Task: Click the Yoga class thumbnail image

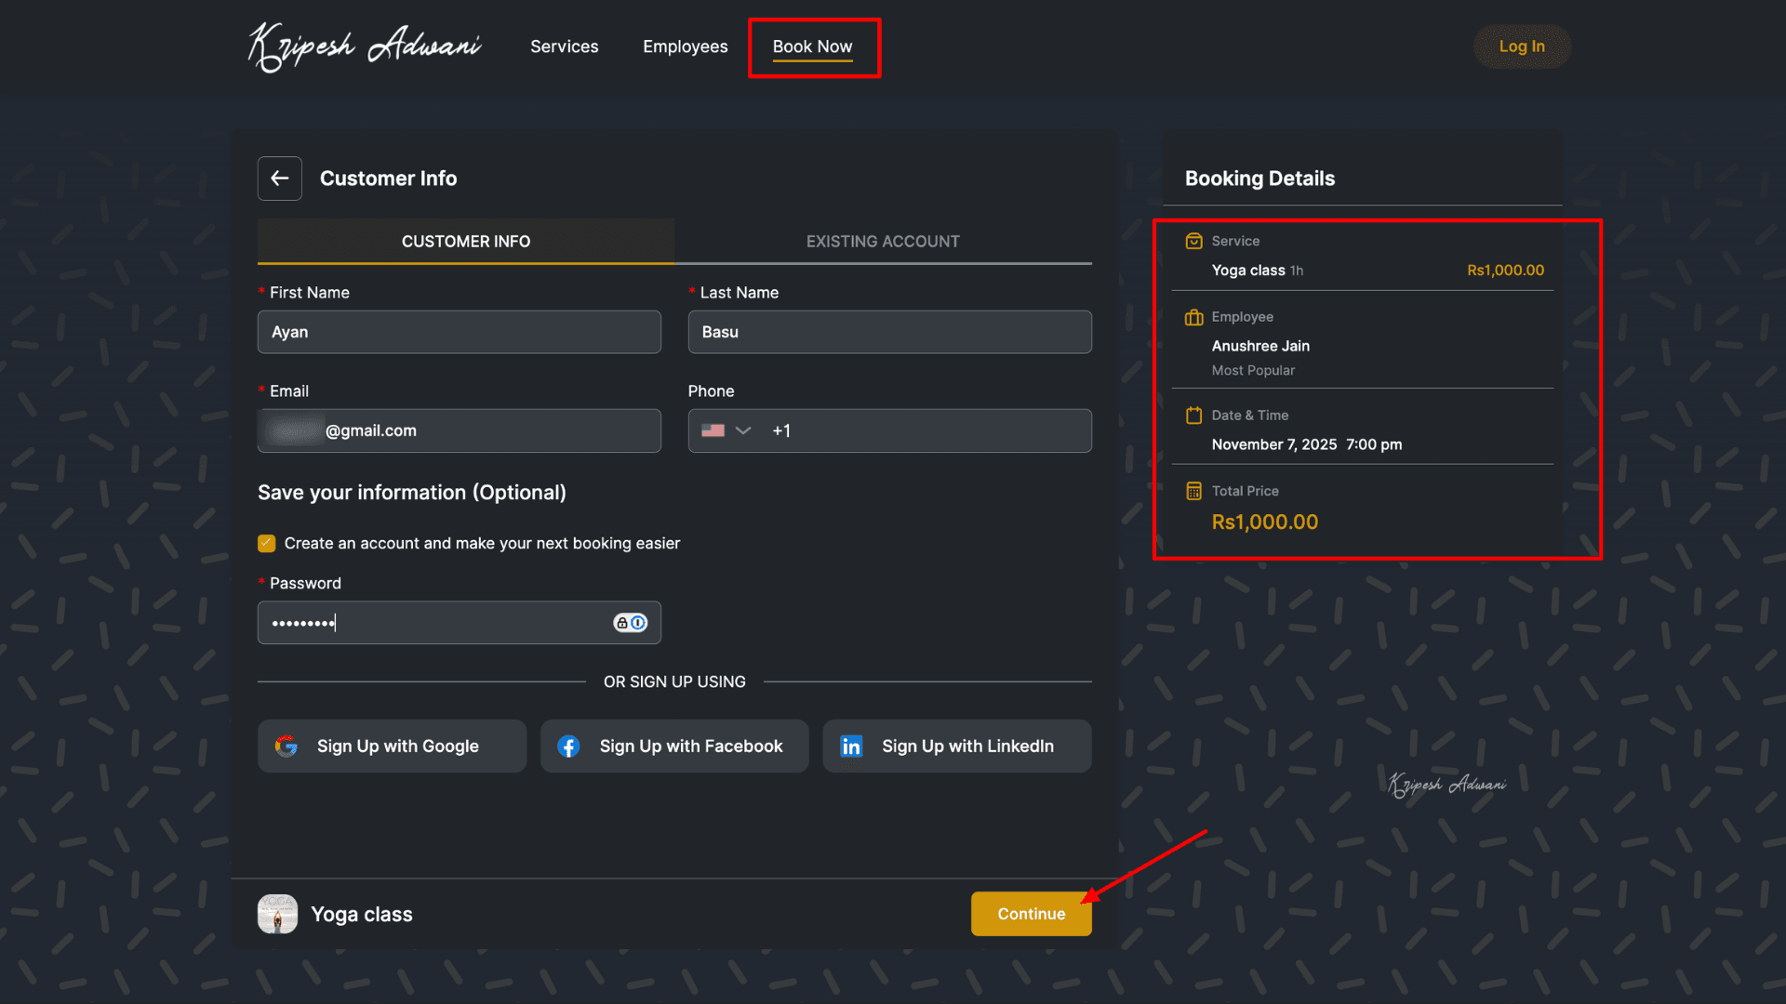Action: click(x=277, y=914)
